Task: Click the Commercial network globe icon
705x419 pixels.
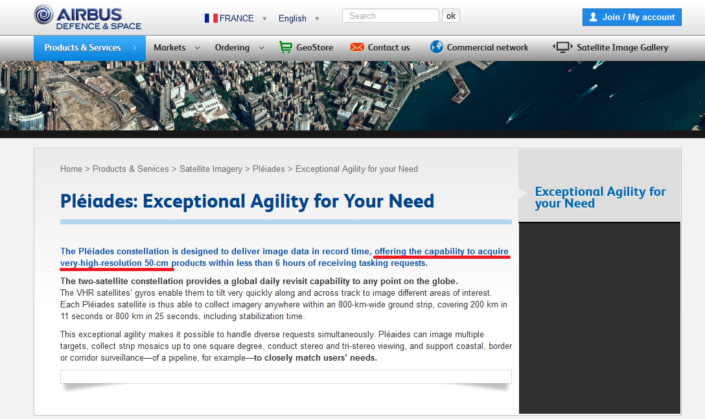Action: (x=437, y=47)
